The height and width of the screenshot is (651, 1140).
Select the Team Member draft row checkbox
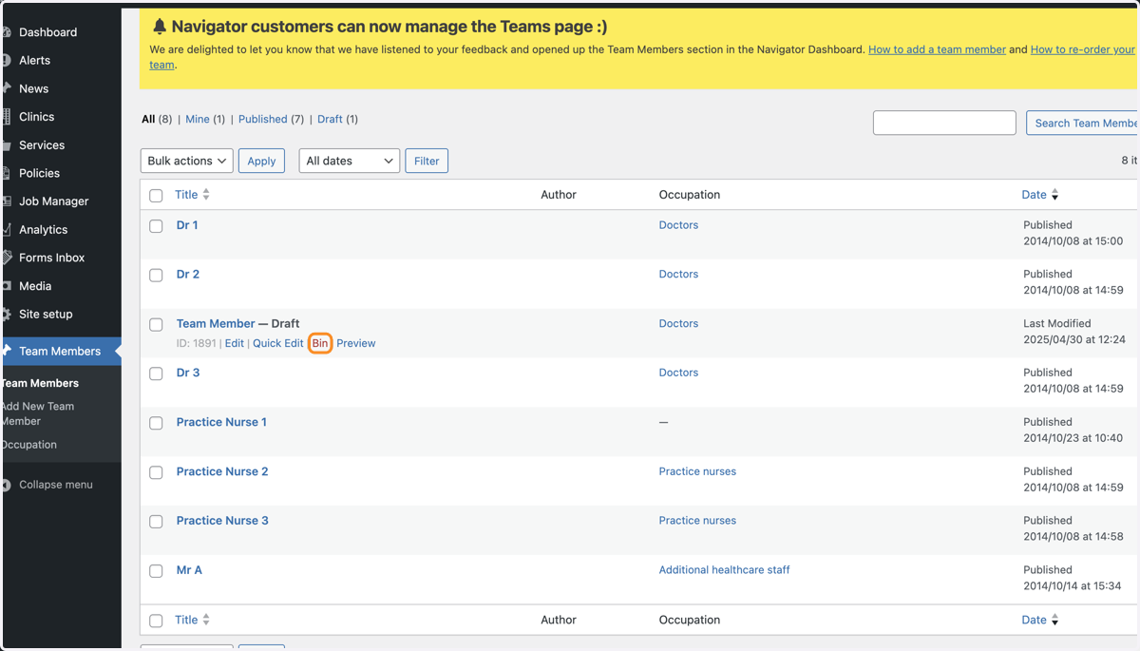pyautogui.click(x=156, y=324)
